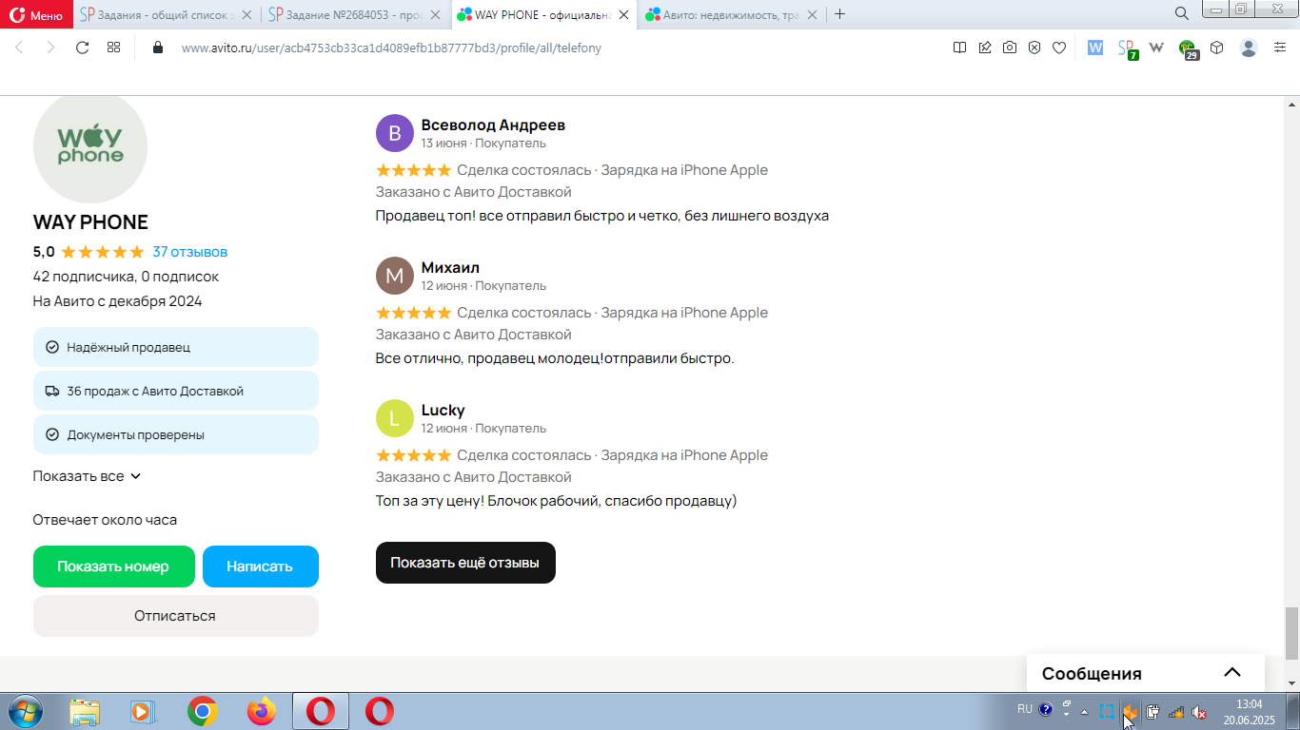Viewport: 1300px width, 730px height.
Task: Open the ad blocker shield icon
Action: [x=1034, y=48]
